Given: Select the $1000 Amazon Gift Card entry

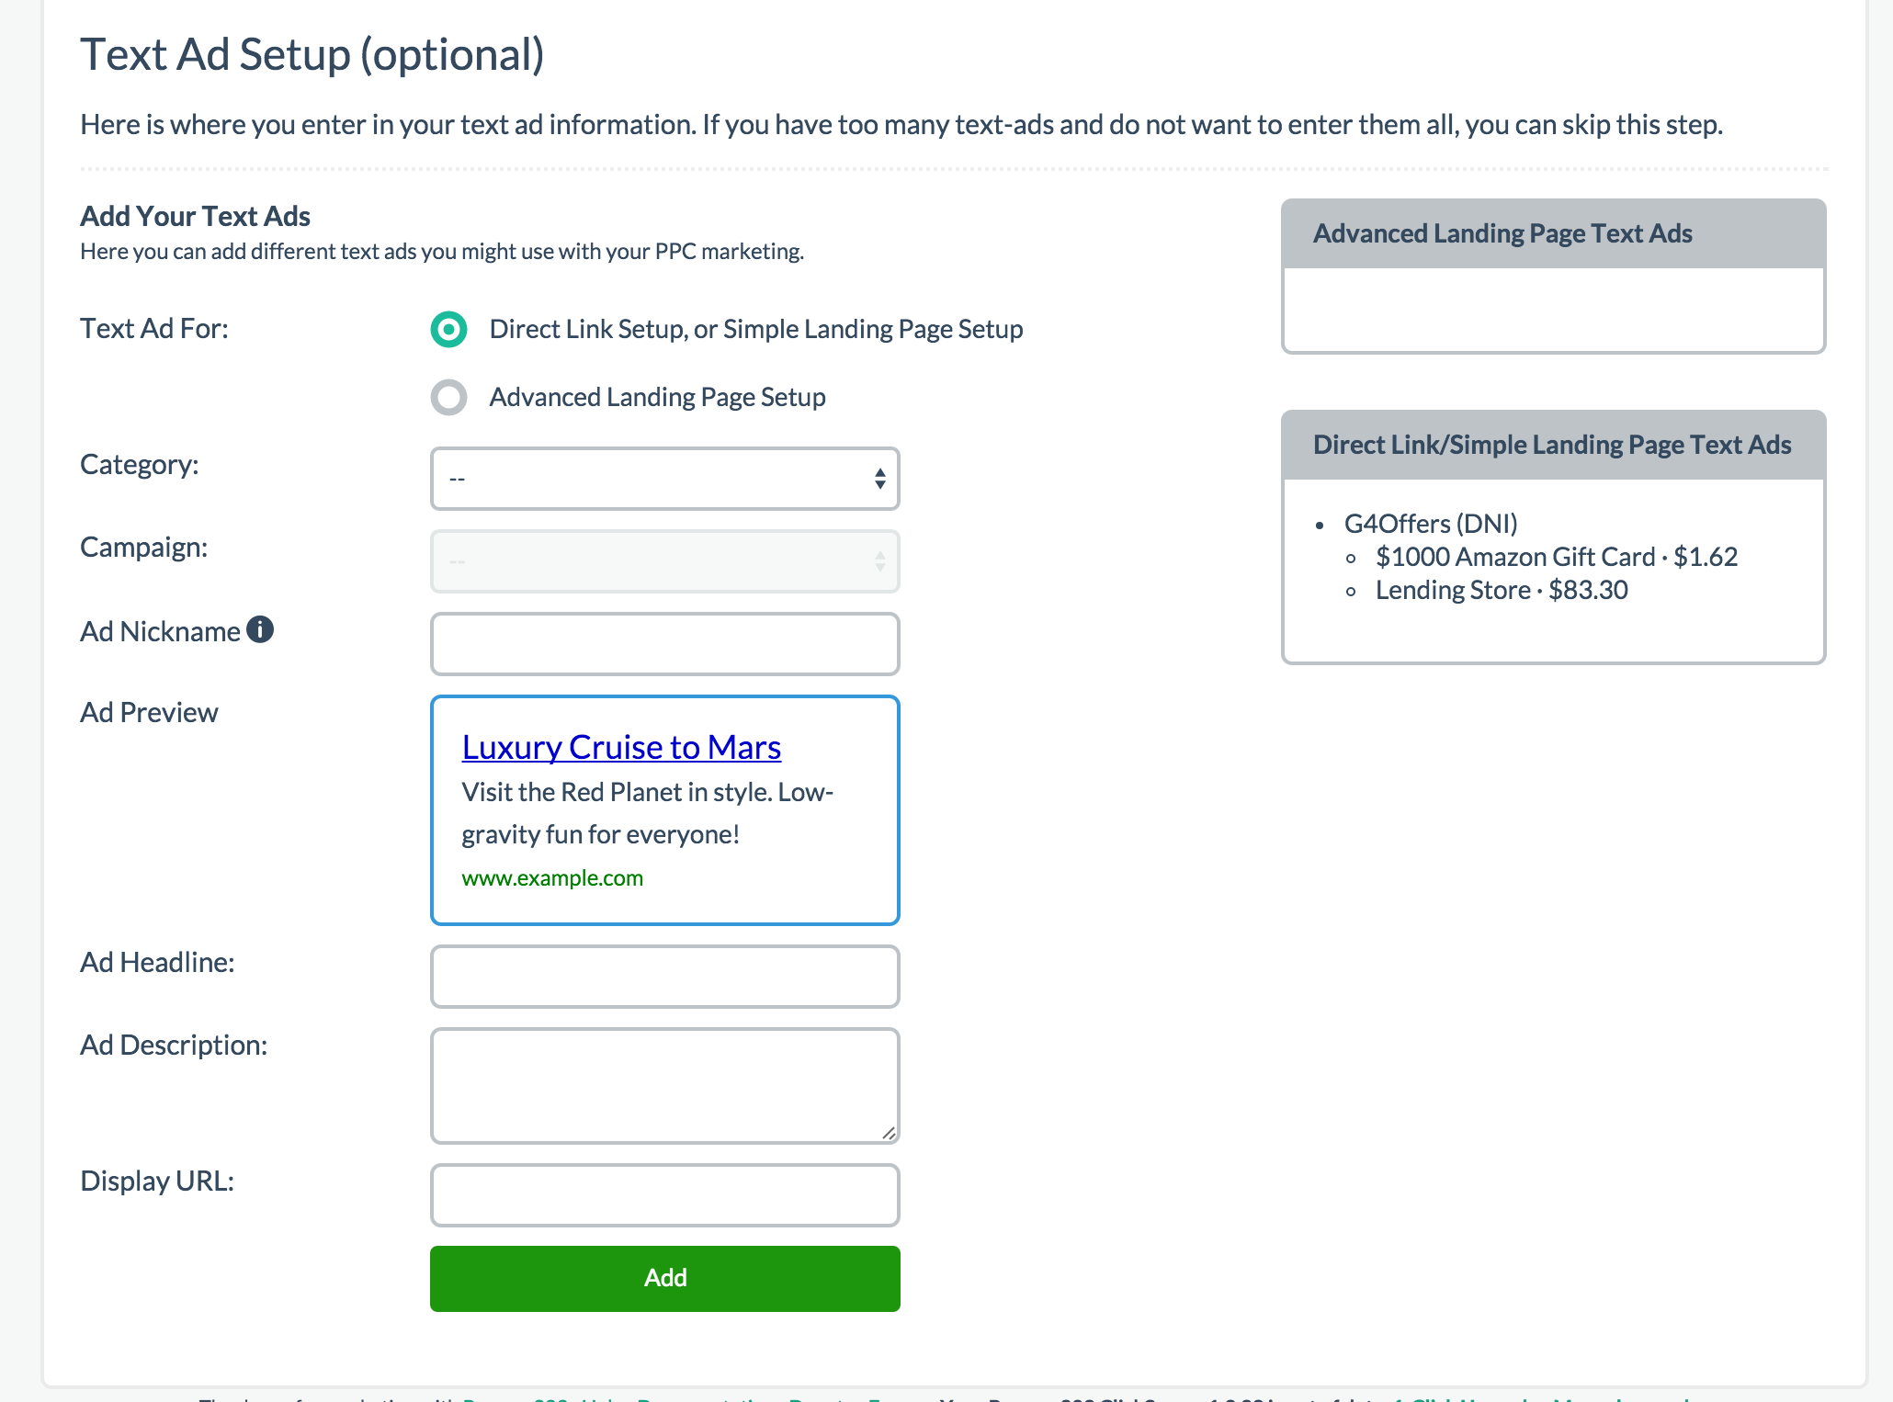Looking at the screenshot, I should tap(1557, 556).
